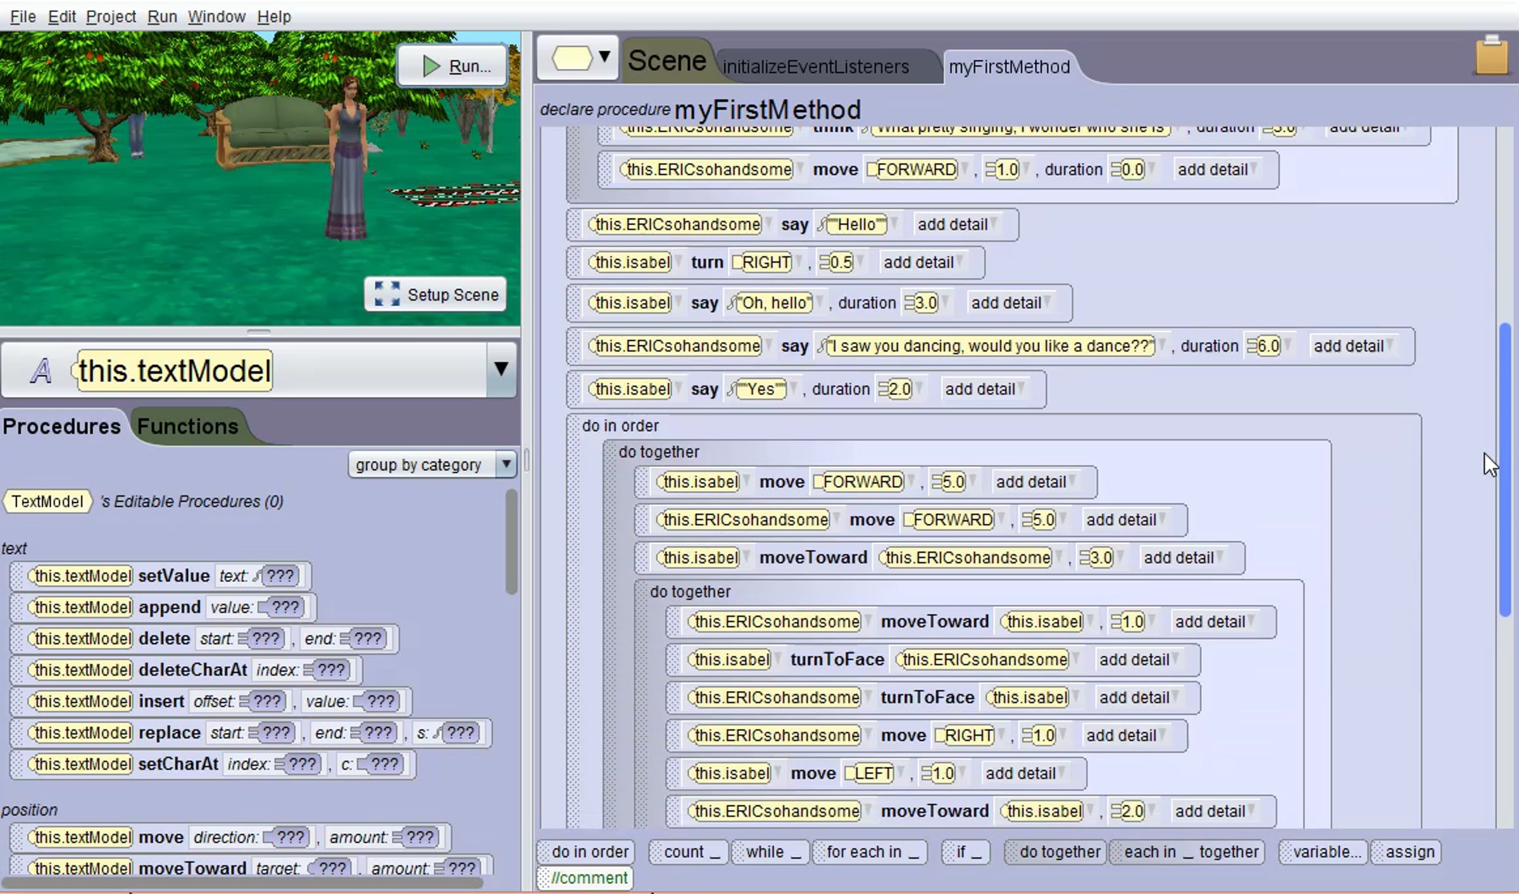Screen dimensions: 1519x894
Task: Open the dropdown arrow beside hexagon selector
Action: pyautogui.click(x=604, y=57)
